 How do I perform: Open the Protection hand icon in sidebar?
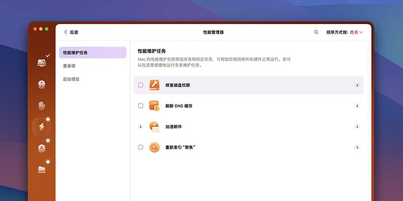(42, 106)
